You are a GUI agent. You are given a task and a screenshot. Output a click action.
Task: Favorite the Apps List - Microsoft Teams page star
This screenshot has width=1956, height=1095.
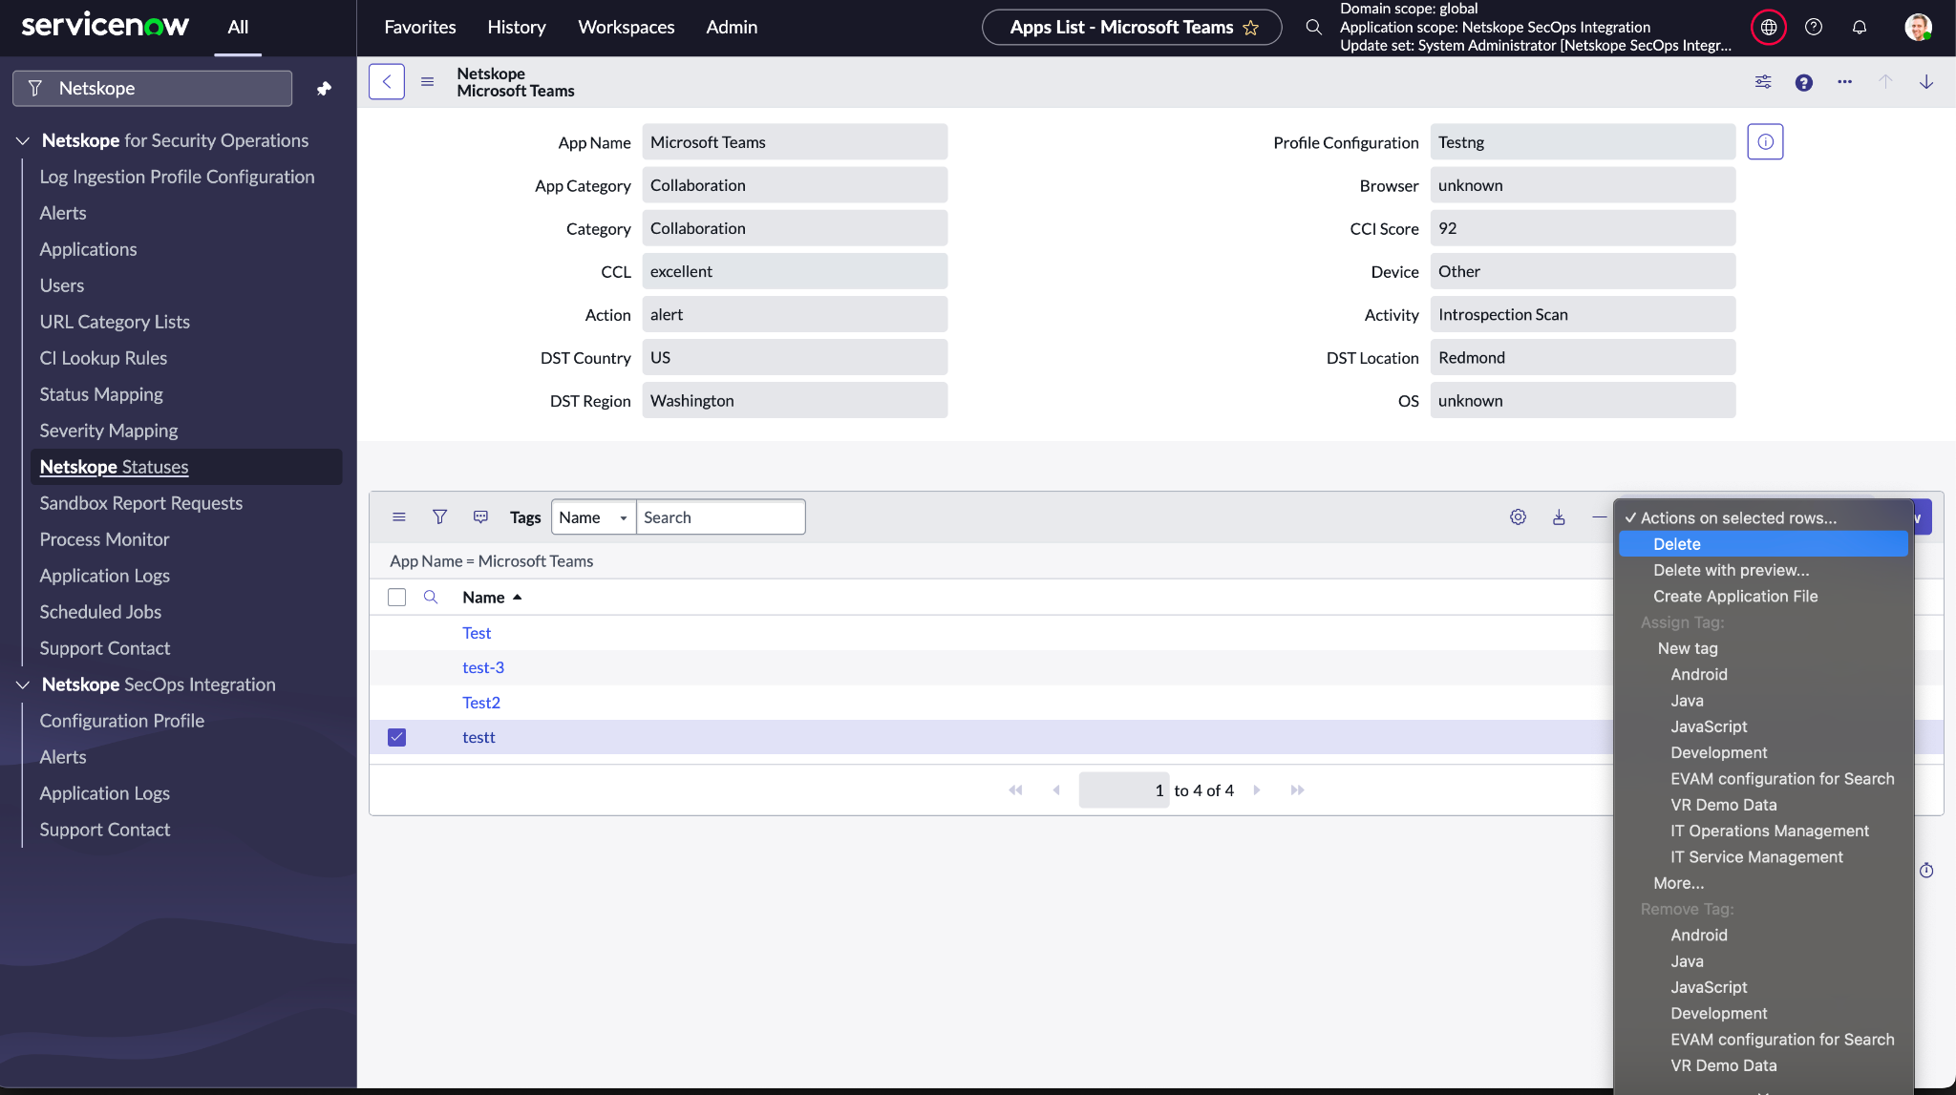point(1250,28)
